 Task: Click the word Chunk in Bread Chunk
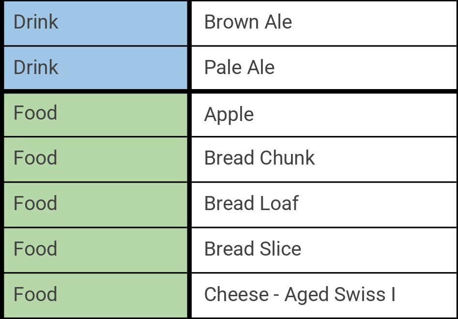(287, 158)
